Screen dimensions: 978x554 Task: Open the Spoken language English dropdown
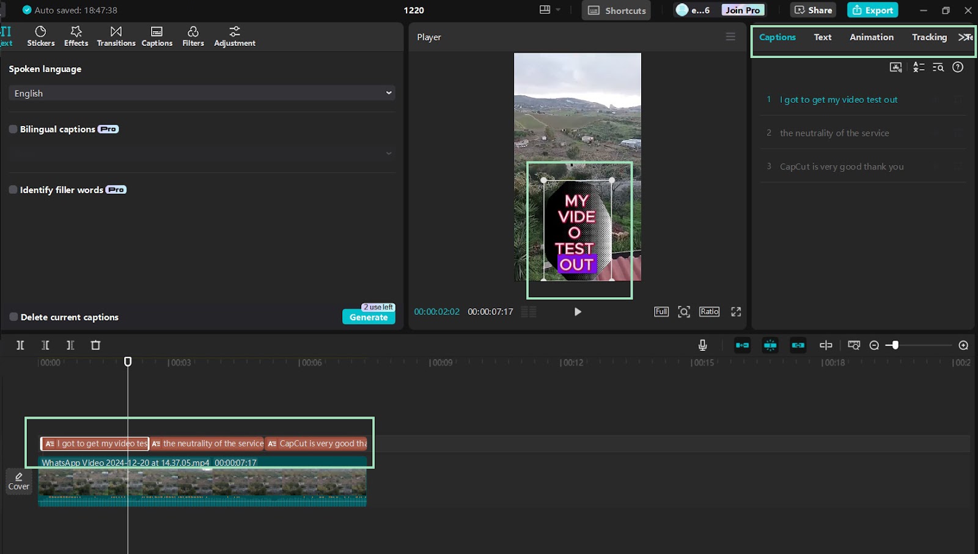pos(202,93)
